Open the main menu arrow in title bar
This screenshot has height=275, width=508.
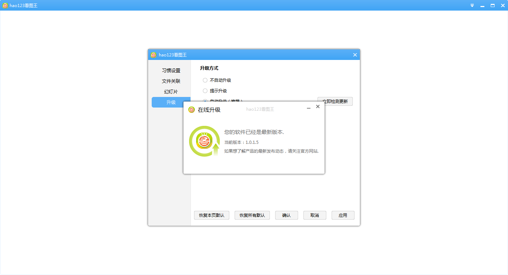tap(472, 5)
